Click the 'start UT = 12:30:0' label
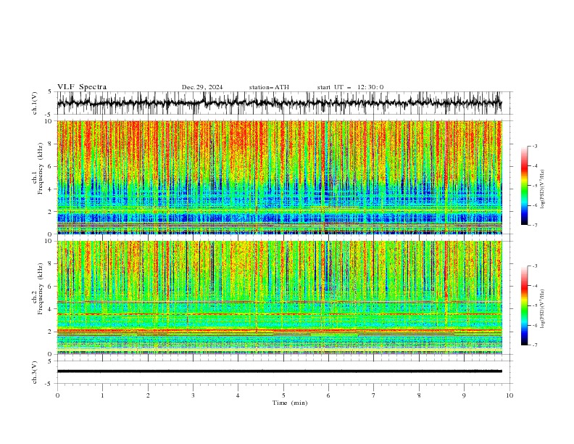574x444 pixels. click(x=350, y=87)
